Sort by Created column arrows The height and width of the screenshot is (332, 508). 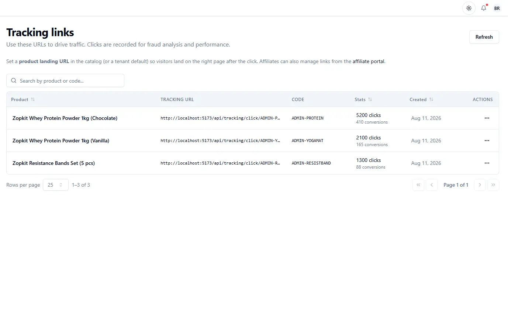point(431,100)
